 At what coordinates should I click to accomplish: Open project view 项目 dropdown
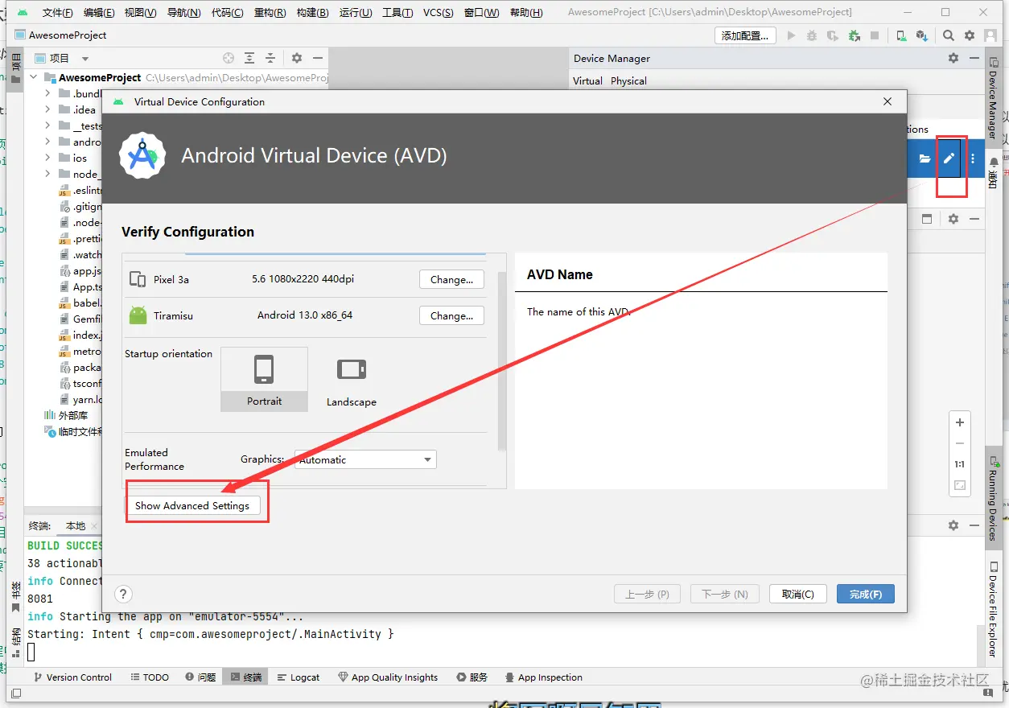coord(62,58)
